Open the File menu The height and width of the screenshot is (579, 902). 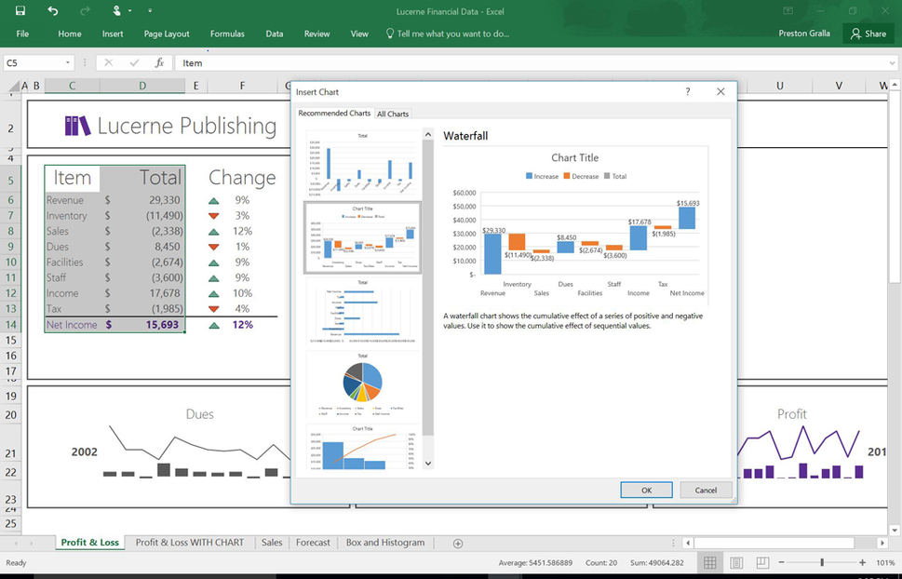[x=22, y=34]
